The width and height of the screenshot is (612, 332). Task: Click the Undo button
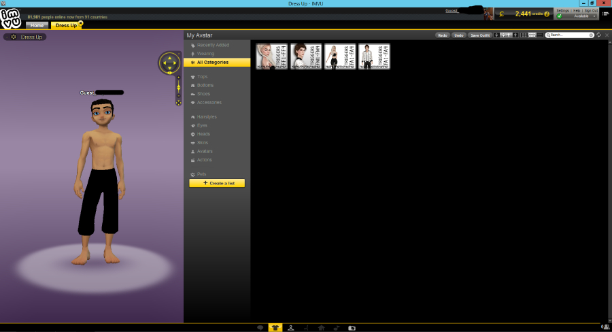pyautogui.click(x=458, y=35)
